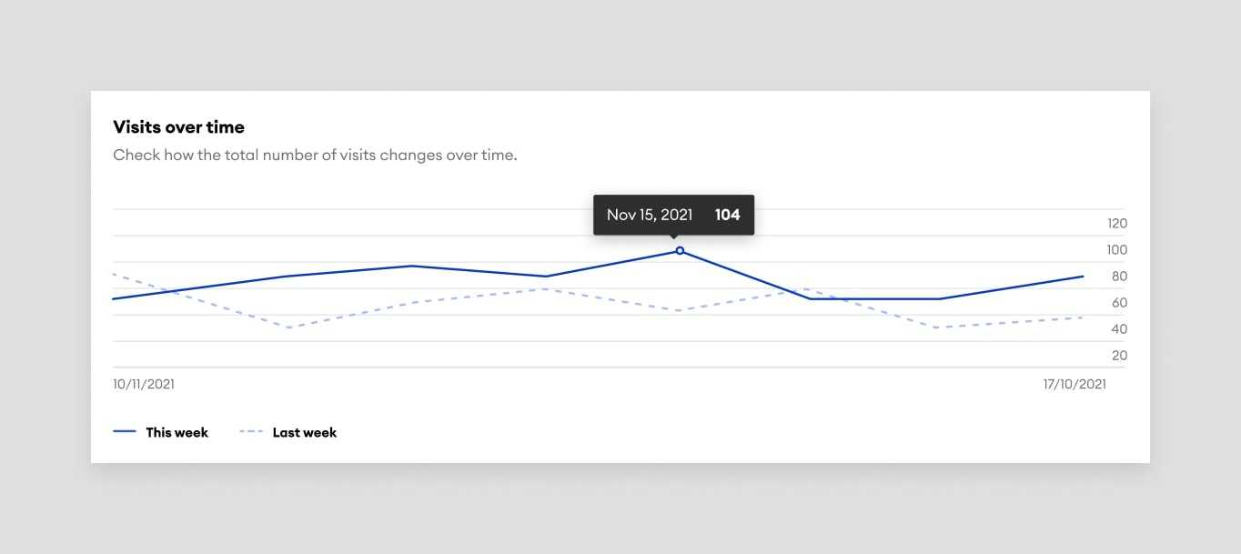Click the 17/10/2021 date label
The image size is (1241, 554).
coord(1075,384)
